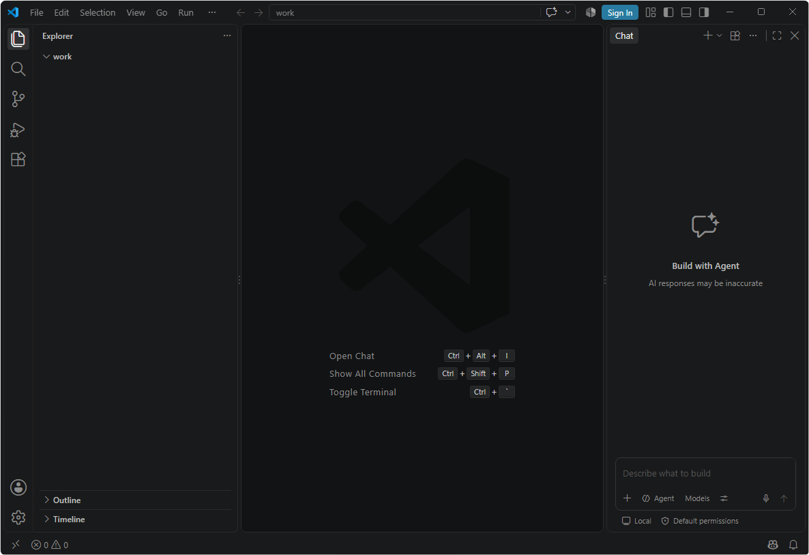Configure tools with the sliders icon
This screenshot has height=555, width=809.
[724, 498]
